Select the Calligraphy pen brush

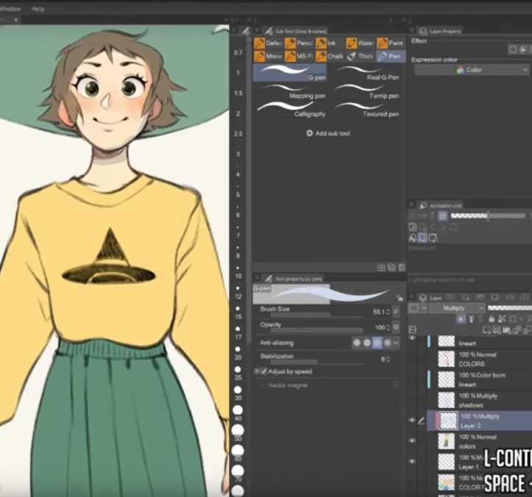tap(290, 110)
